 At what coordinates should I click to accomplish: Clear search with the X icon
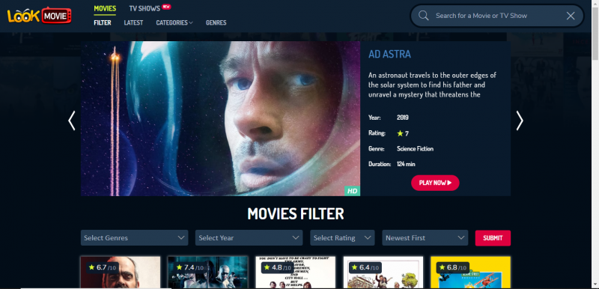point(571,16)
